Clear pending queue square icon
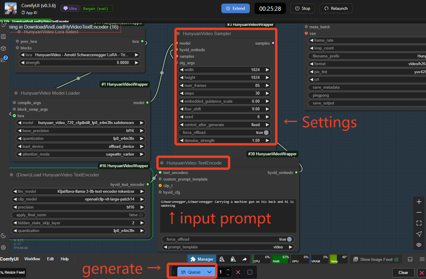 (250, 272)
